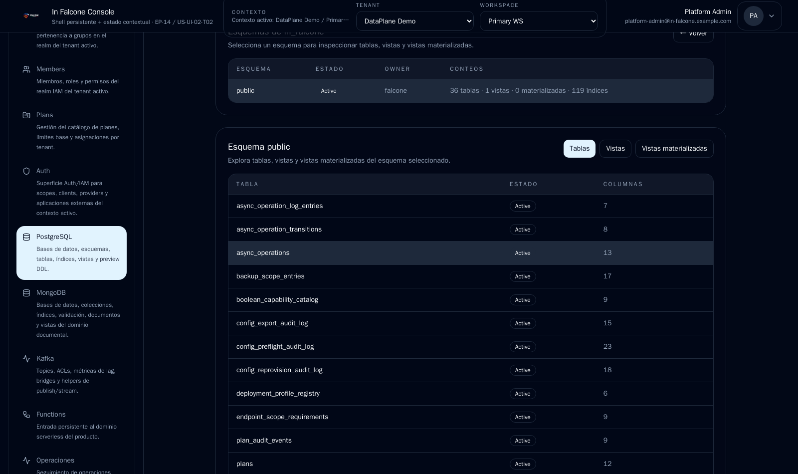Click the platform-admin email address
The height and width of the screenshot is (474, 798).
678,21
